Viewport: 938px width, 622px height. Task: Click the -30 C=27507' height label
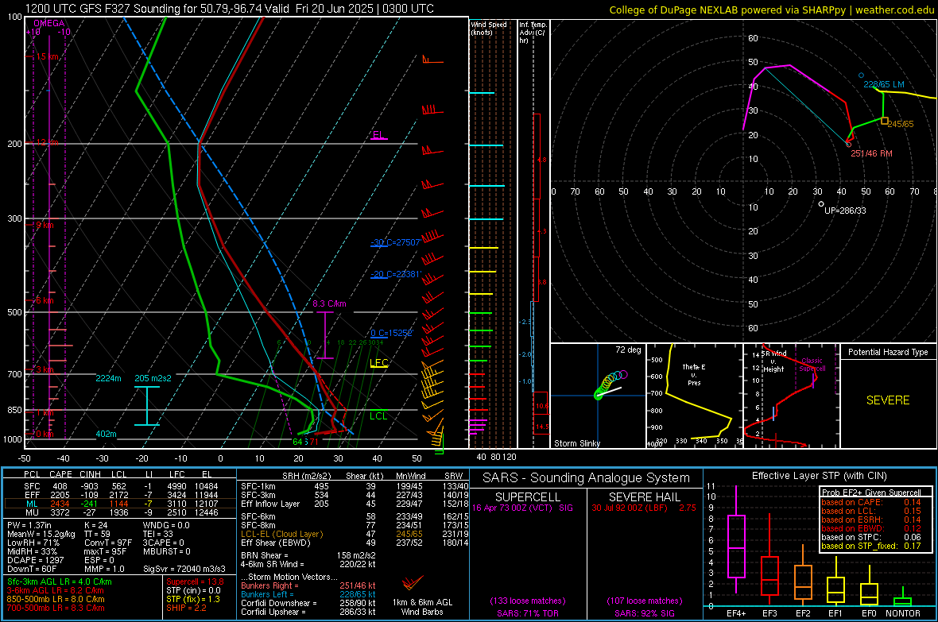pyautogui.click(x=395, y=242)
